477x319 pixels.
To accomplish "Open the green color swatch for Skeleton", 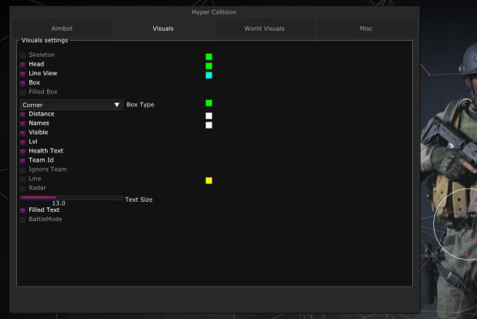I will coord(208,57).
